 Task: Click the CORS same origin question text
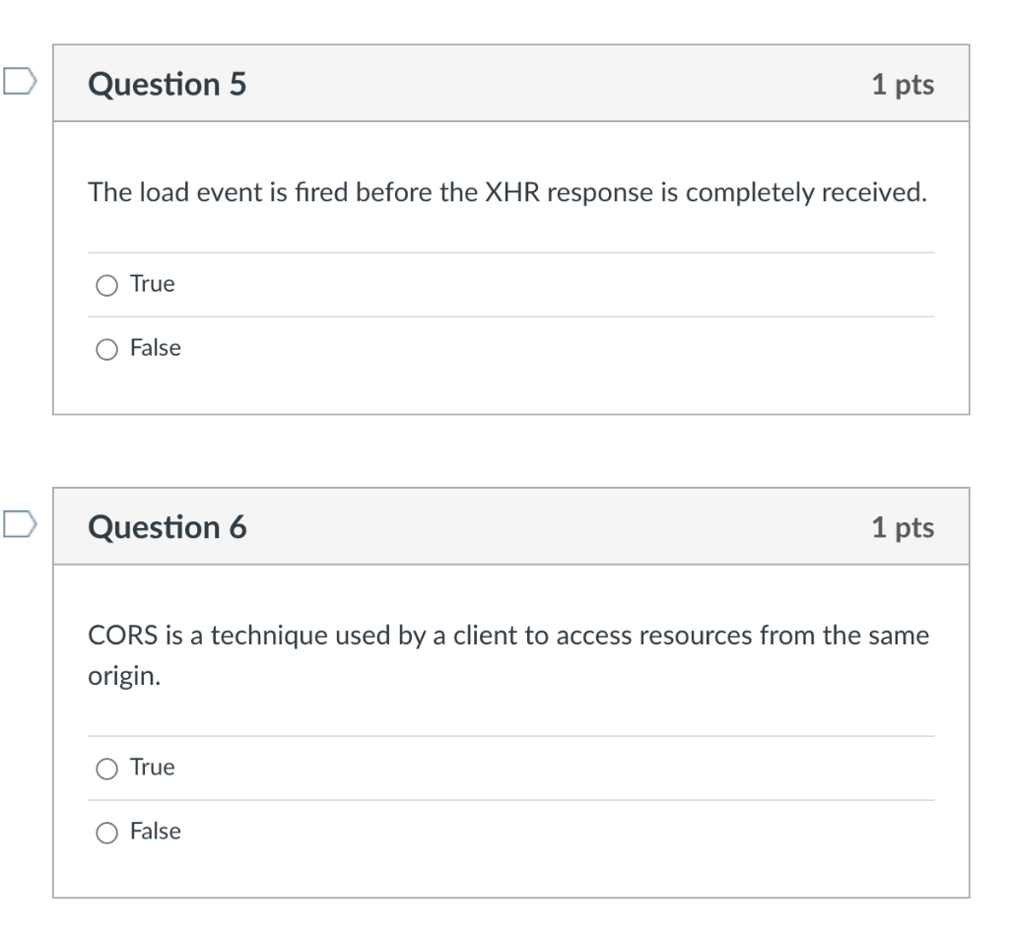click(x=508, y=655)
